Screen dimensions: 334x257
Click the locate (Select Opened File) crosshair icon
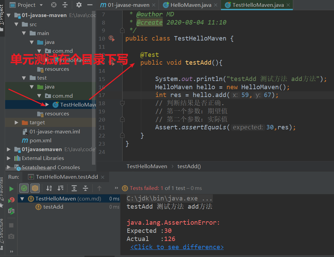54,5
